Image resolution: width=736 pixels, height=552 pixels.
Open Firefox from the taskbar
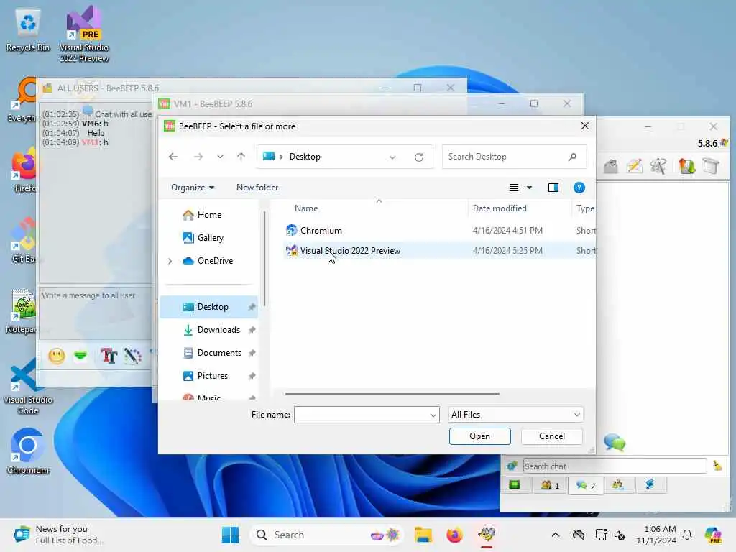454,535
